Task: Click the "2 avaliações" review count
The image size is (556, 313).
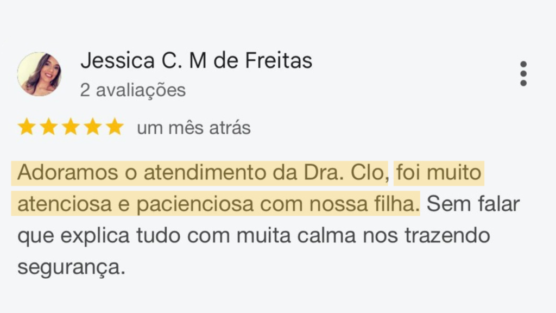Action: click(x=132, y=90)
